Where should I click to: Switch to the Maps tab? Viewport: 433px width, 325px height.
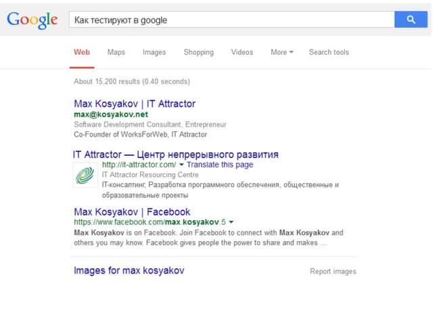click(x=116, y=52)
